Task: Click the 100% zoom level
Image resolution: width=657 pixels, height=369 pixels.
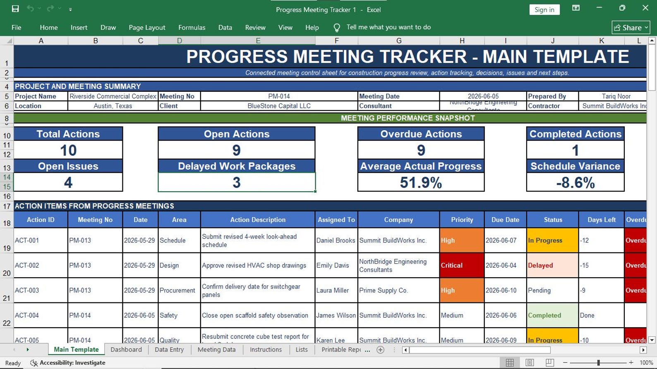Action: click(646, 362)
